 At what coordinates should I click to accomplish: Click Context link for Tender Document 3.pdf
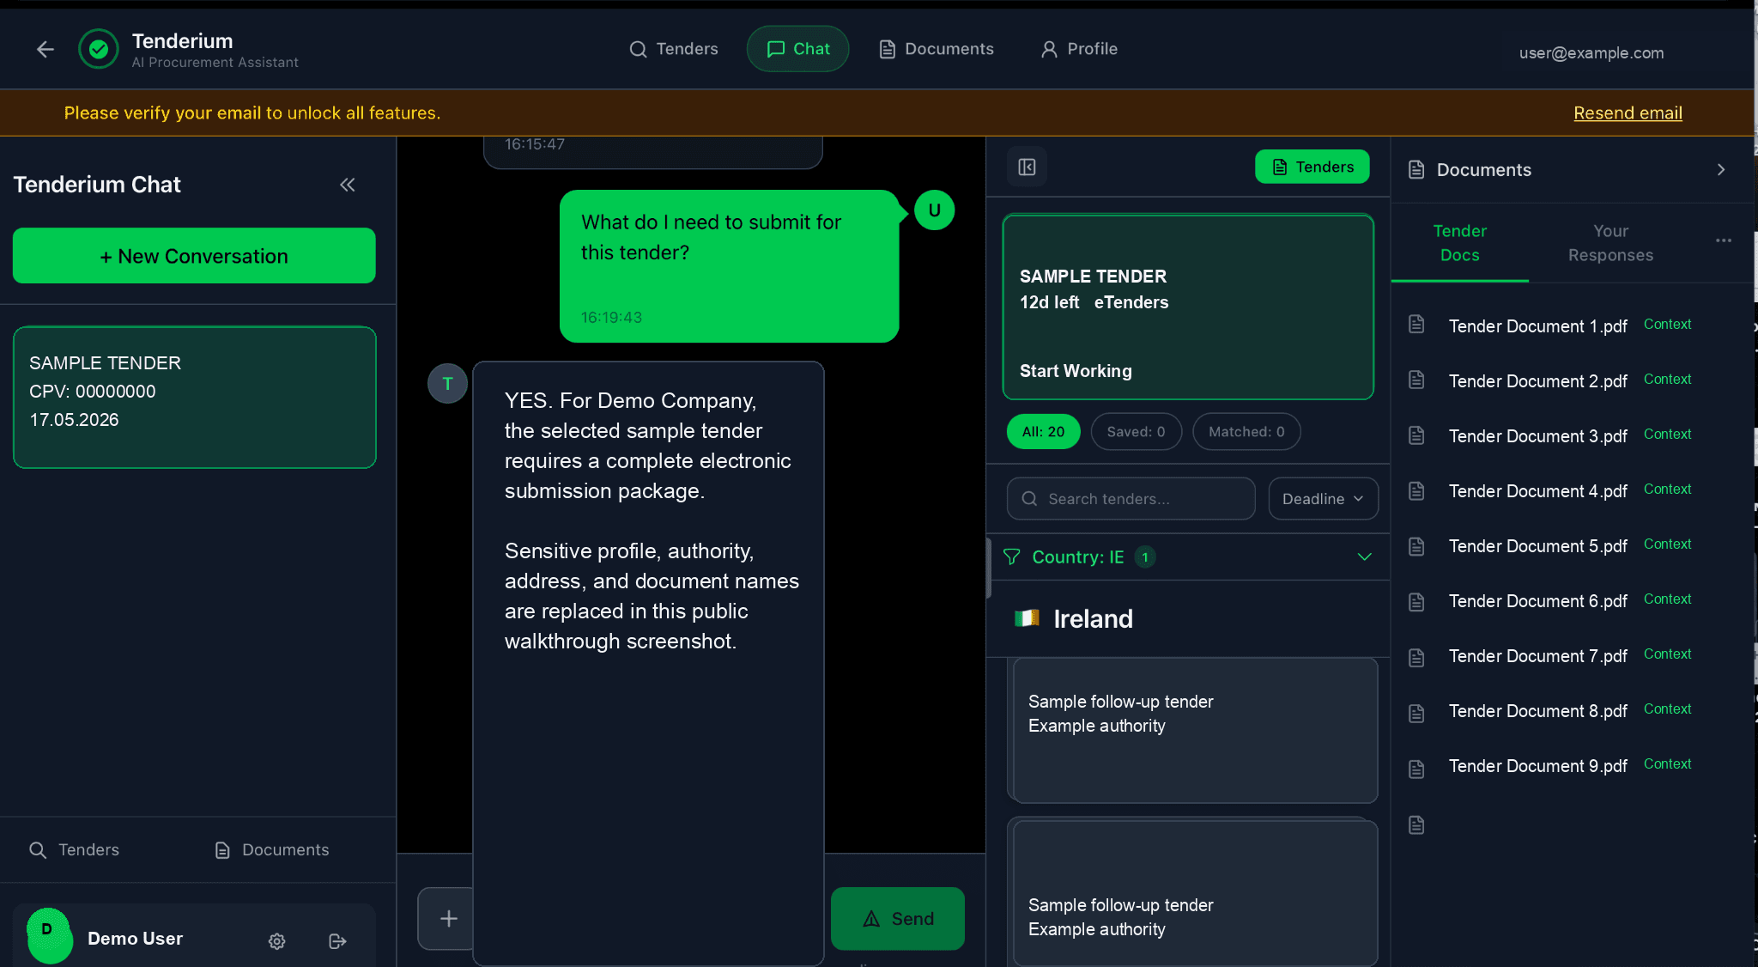click(x=1667, y=435)
